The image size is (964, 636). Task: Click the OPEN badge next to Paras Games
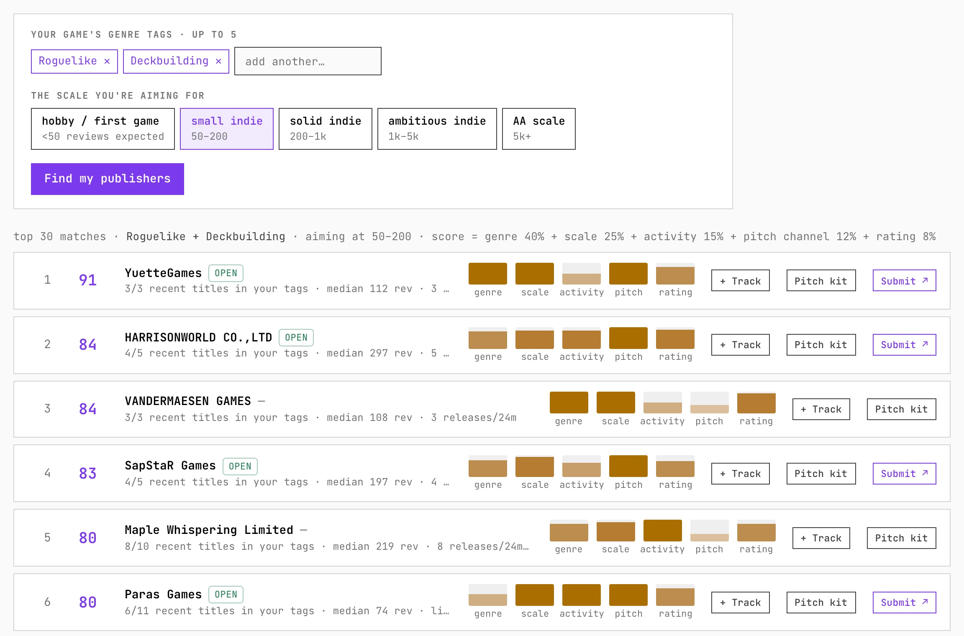pos(226,595)
